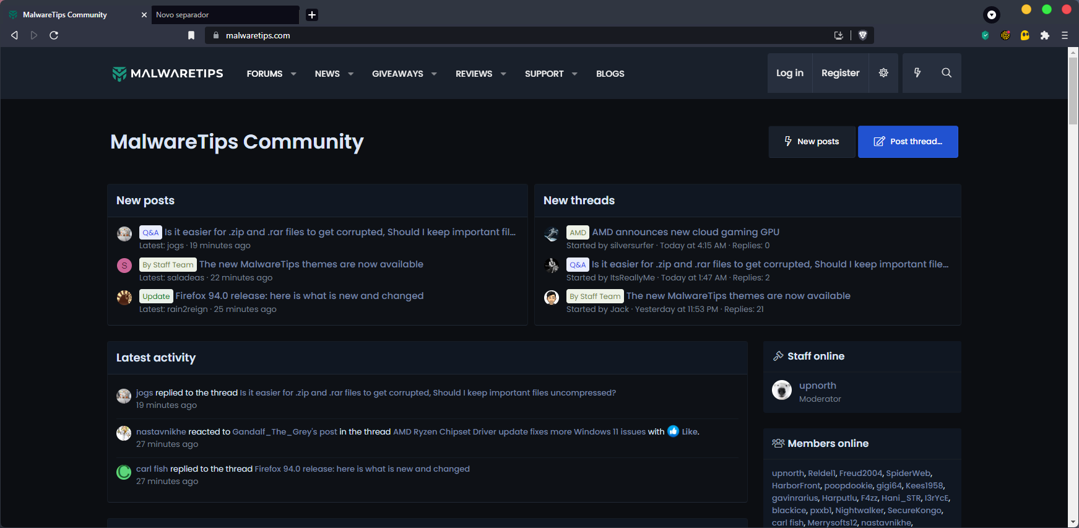The image size is (1079, 528).
Task: Click Jack's avatar in New threads
Action: 552,298
